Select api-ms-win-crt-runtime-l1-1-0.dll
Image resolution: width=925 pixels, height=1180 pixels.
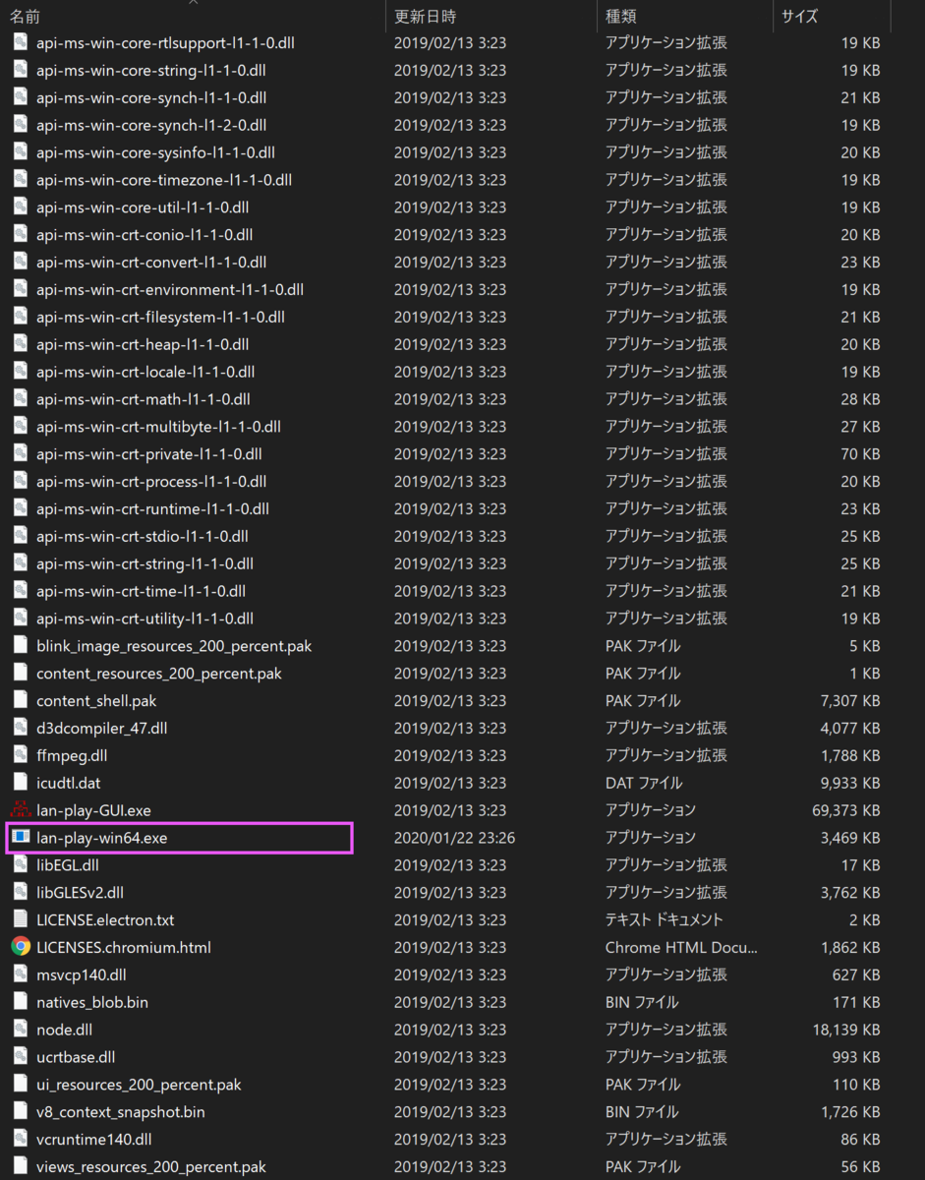[152, 508]
